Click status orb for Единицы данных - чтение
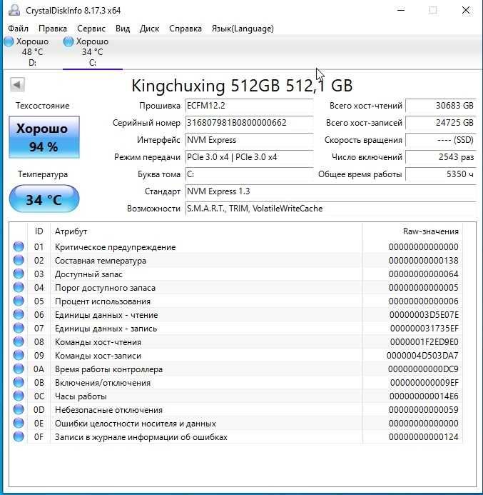Image resolution: width=483 pixels, height=495 pixels. tap(19, 314)
